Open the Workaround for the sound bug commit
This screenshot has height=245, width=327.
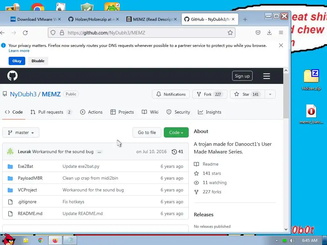pos(63,152)
